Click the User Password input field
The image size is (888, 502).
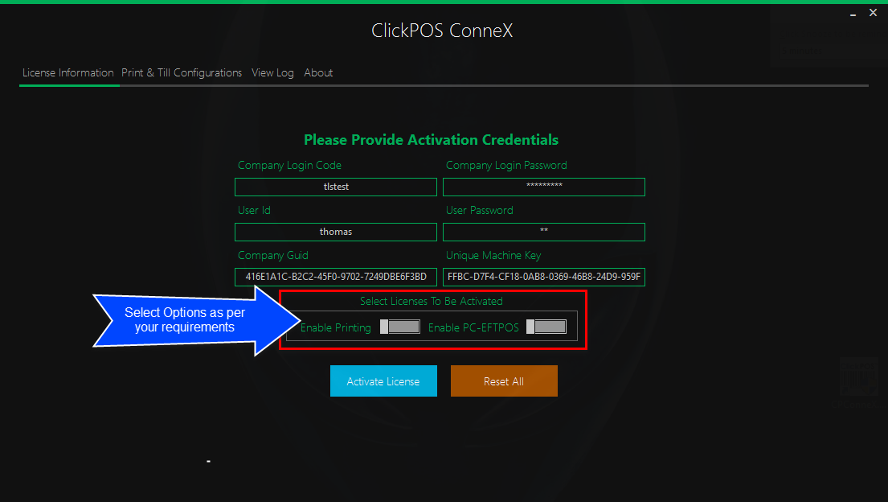tap(544, 232)
